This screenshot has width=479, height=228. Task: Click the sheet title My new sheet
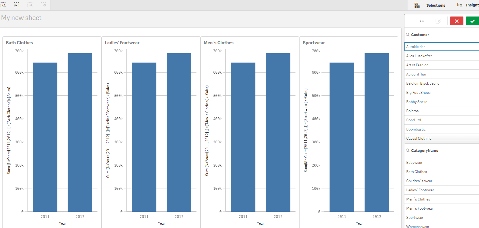point(21,18)
